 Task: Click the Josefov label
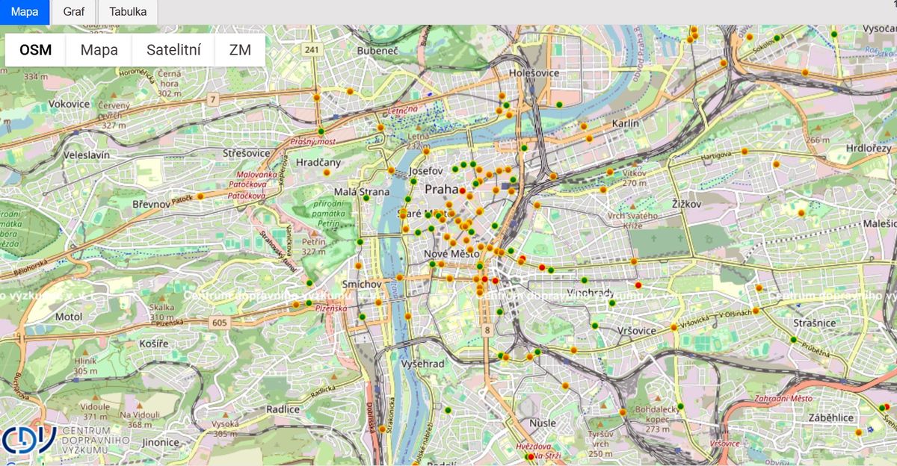426,171
